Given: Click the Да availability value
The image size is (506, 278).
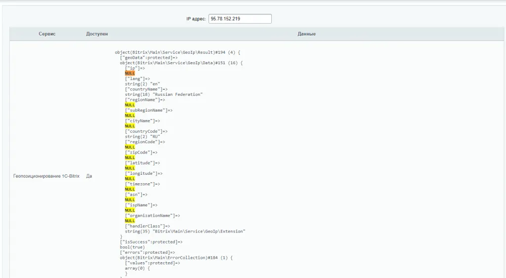Looking at the screenshot, I should click(89, 176).
